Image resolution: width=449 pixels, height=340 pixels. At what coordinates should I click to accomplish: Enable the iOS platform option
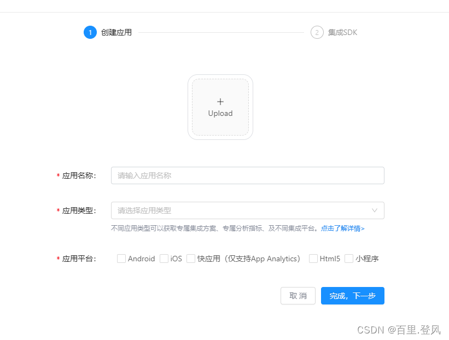coord(162,258)
